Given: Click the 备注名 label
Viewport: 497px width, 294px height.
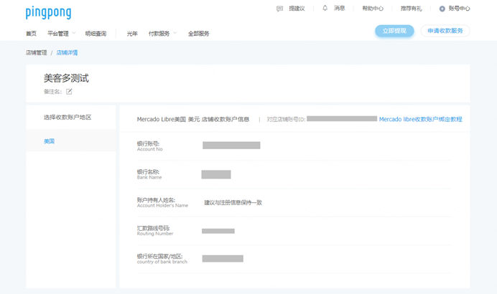Looking at the screenshot, I should click(x=52, y=92).
